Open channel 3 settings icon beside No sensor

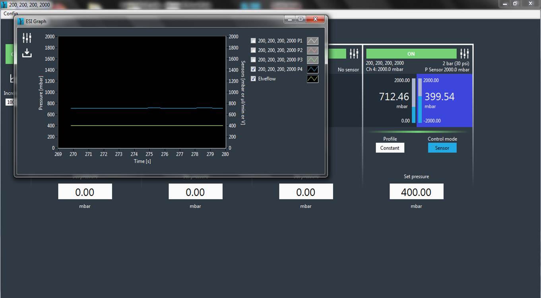point(354,54)
